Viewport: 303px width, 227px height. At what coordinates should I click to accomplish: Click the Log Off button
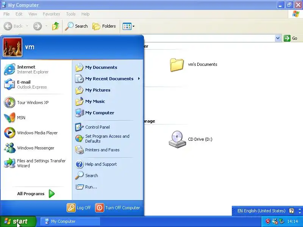(79, 208)
